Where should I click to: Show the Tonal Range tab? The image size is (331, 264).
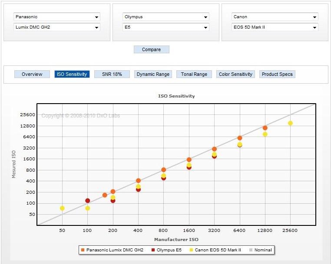coord(194,74)
